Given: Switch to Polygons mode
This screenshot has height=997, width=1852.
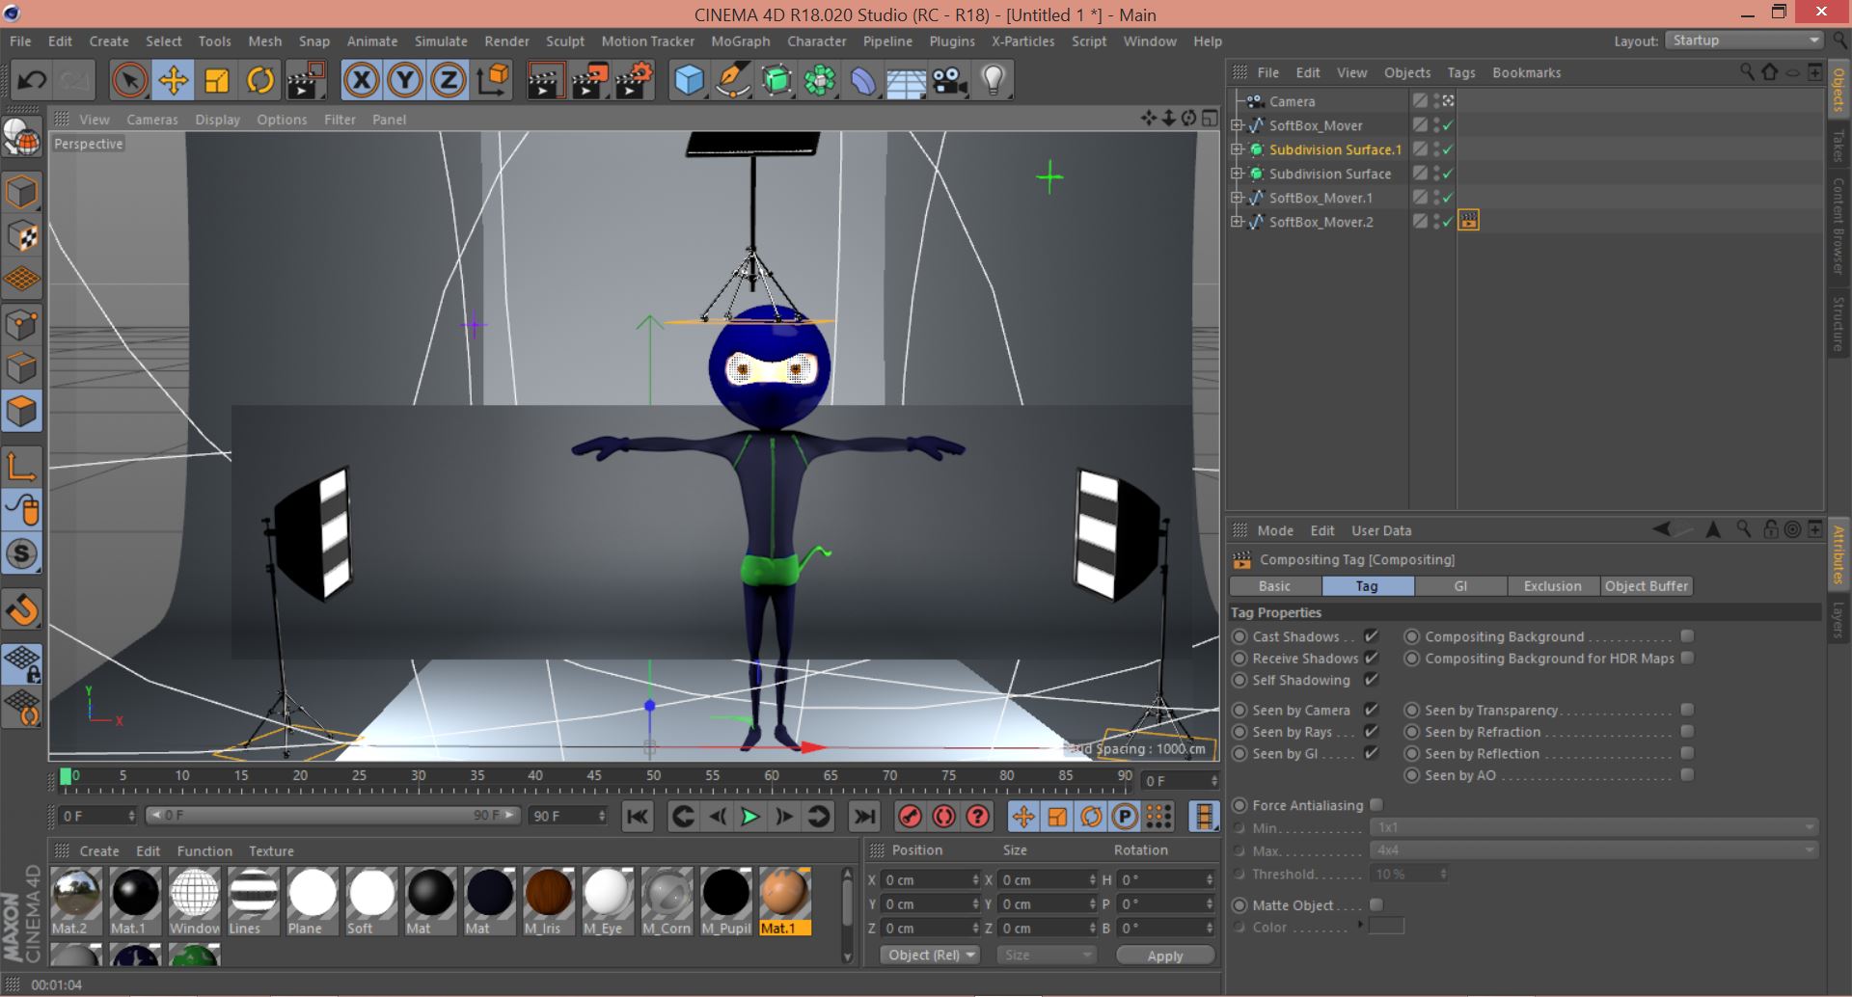Looking at the screenshot, I should [x=21, y=412].
